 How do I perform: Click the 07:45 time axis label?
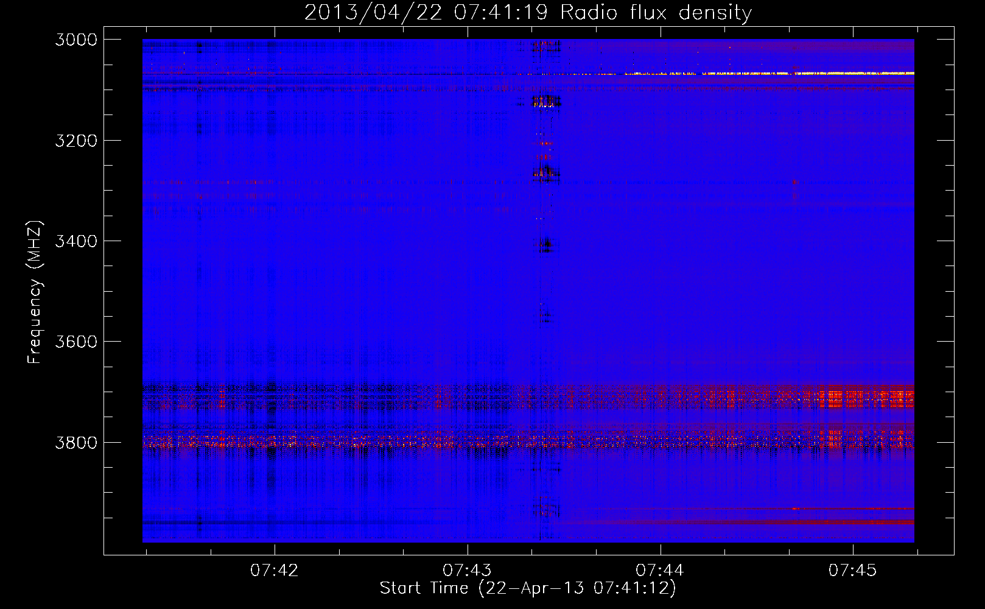853,570
